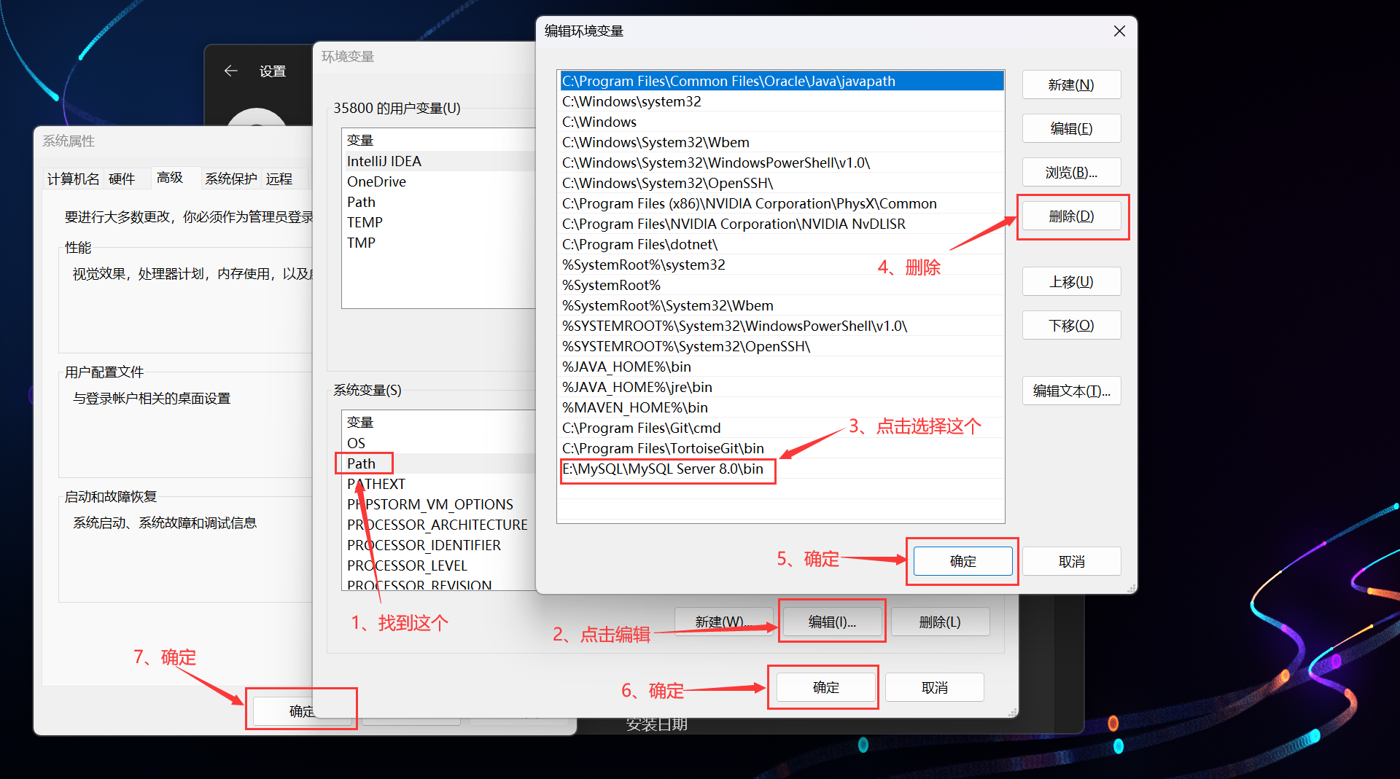Select OS in system variables
The height and width of the screenshot is (779, 1400).
[x=439, y=443]
